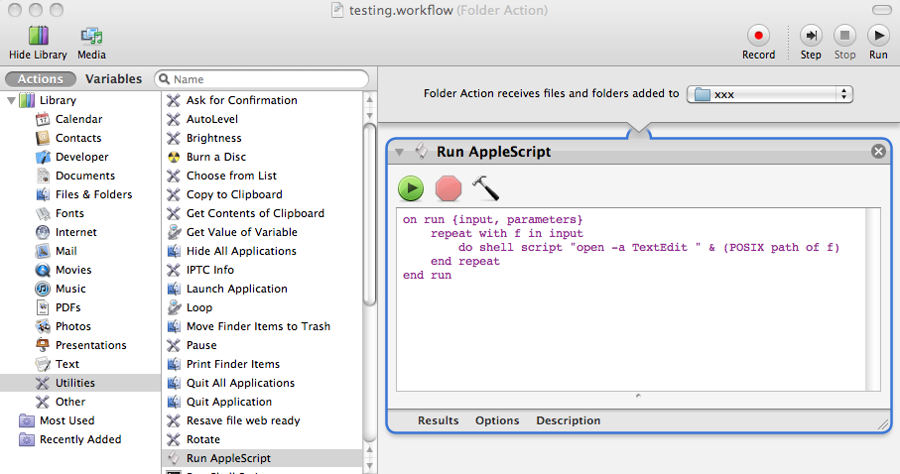Viewport: 900px width, 474px height.
Task: Click the Name search field
Action: (268, 79)
